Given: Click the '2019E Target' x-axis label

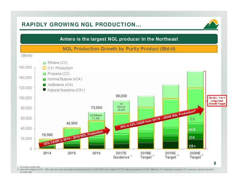Looking at the screenshot, I should pyautogui.click(x=171, y=155).
